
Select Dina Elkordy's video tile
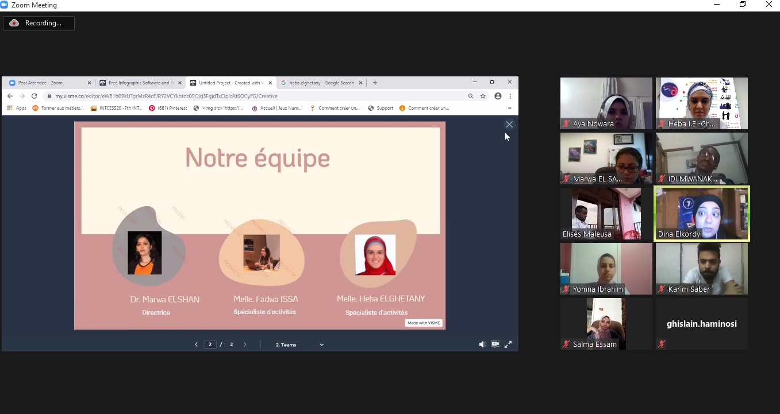point(702,214)
